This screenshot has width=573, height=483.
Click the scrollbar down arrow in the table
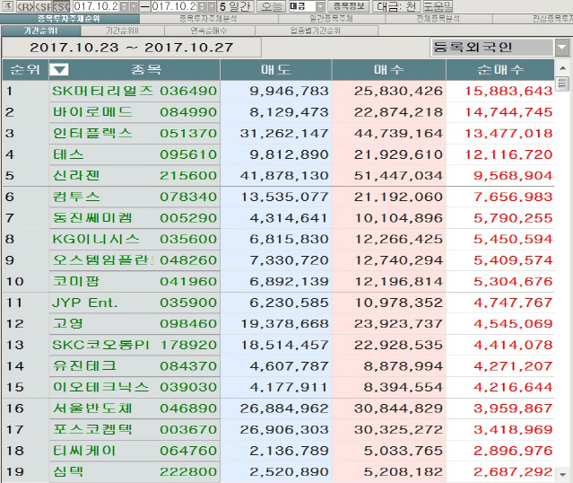point(562,475)
